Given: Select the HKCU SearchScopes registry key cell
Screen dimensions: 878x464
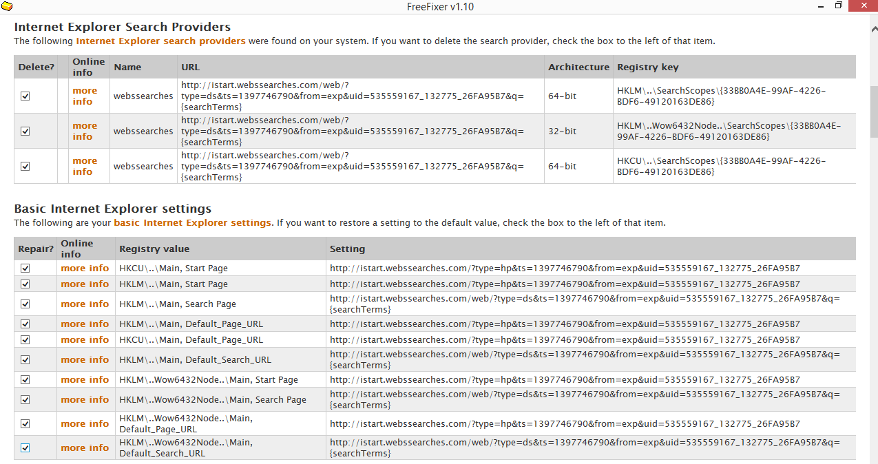Looking at the screenshot, I should coord(735,167).
